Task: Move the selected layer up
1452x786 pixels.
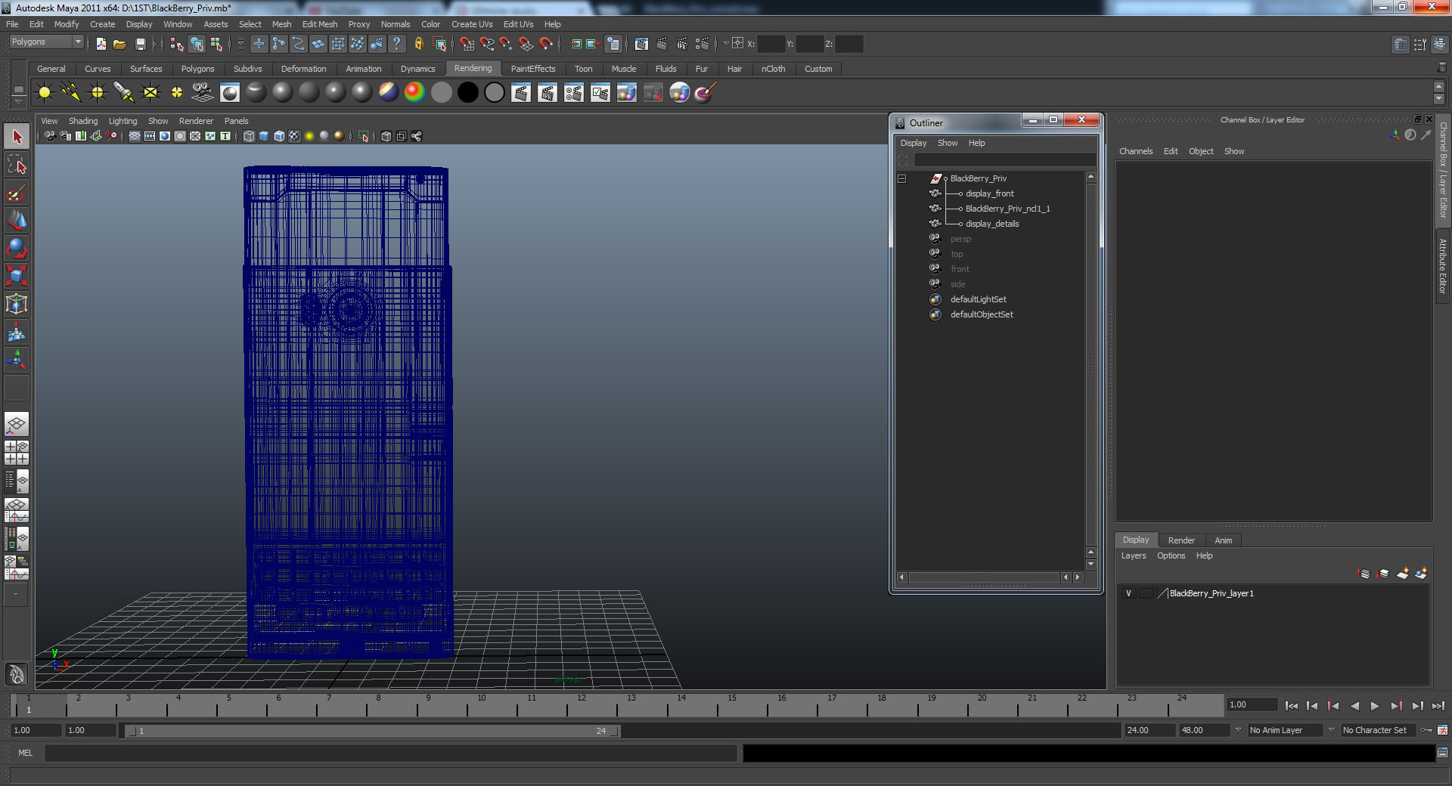Action: (1364, 574)
